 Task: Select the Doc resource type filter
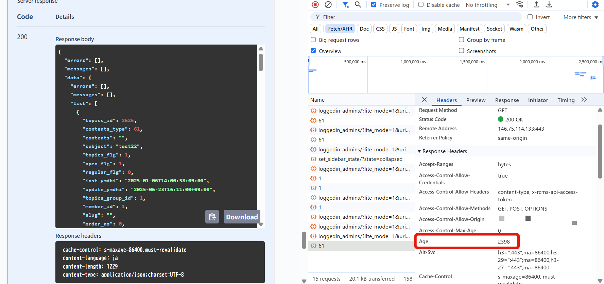[364, 29]
